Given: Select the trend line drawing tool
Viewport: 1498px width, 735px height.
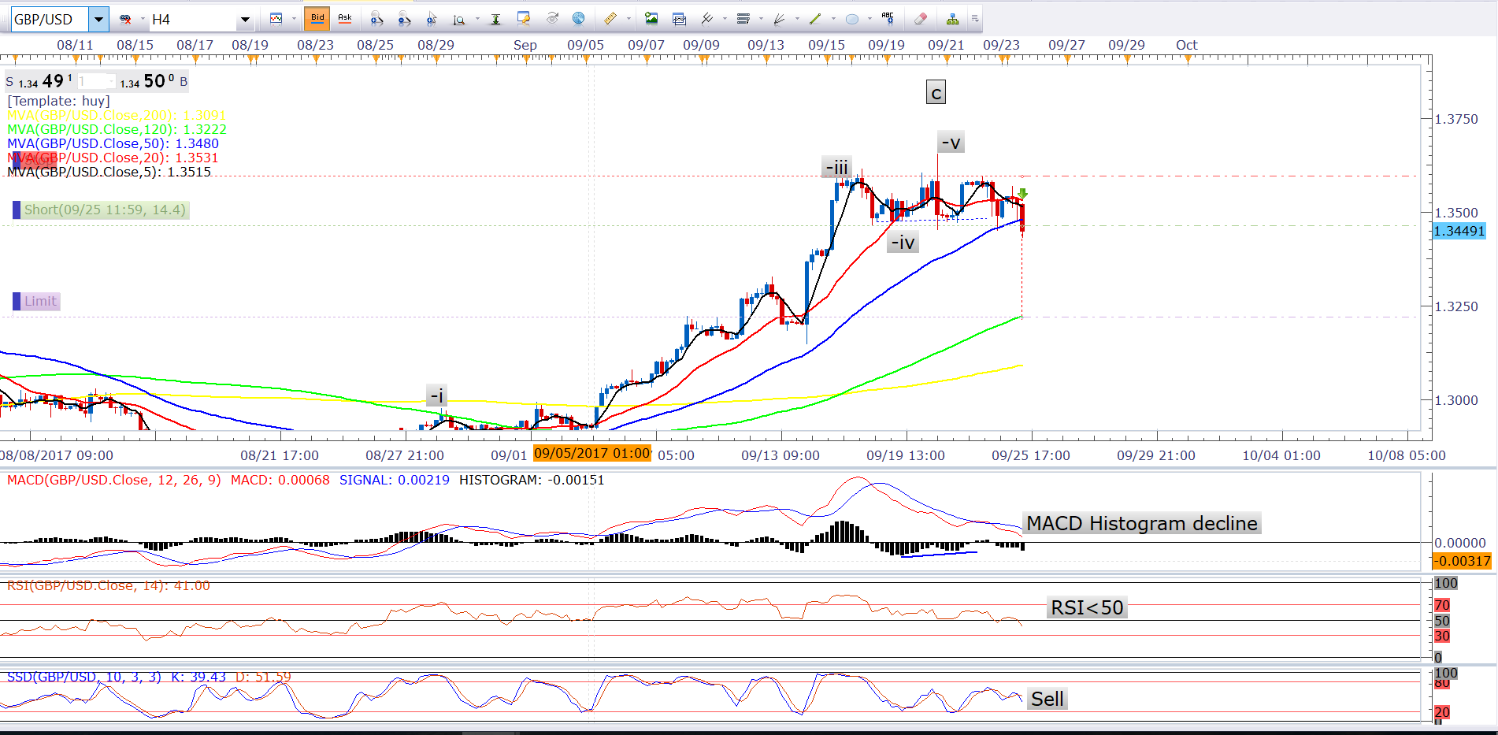Looking at the screenshot, I should click(x=815, y=19).
